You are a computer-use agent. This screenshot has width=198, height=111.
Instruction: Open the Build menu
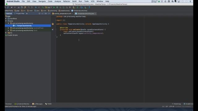pos(74,1)
